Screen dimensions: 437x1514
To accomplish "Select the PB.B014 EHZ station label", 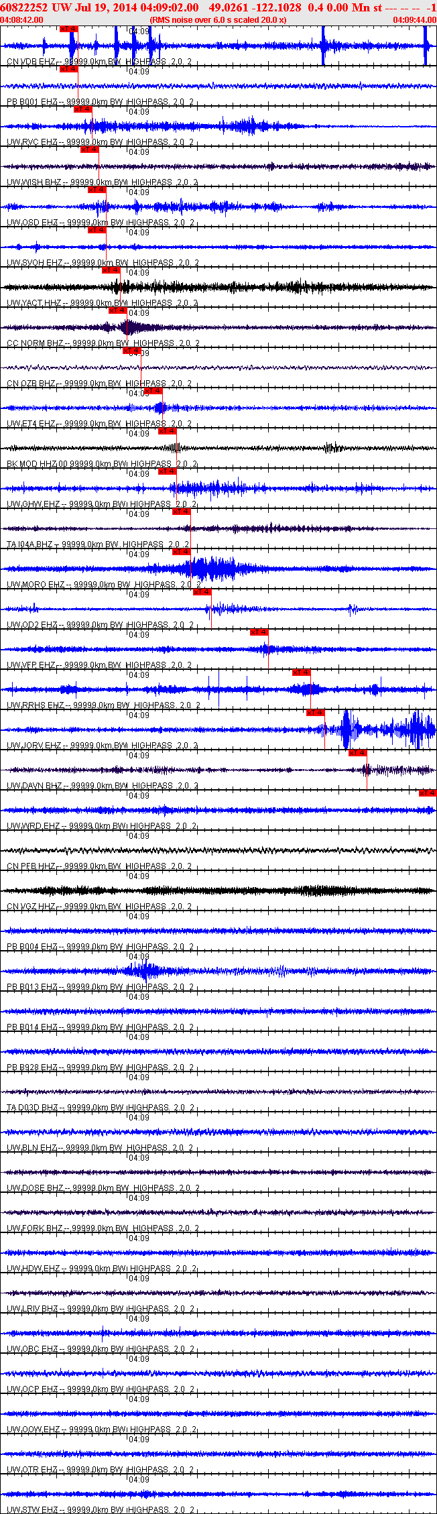I will point(32,1027).
